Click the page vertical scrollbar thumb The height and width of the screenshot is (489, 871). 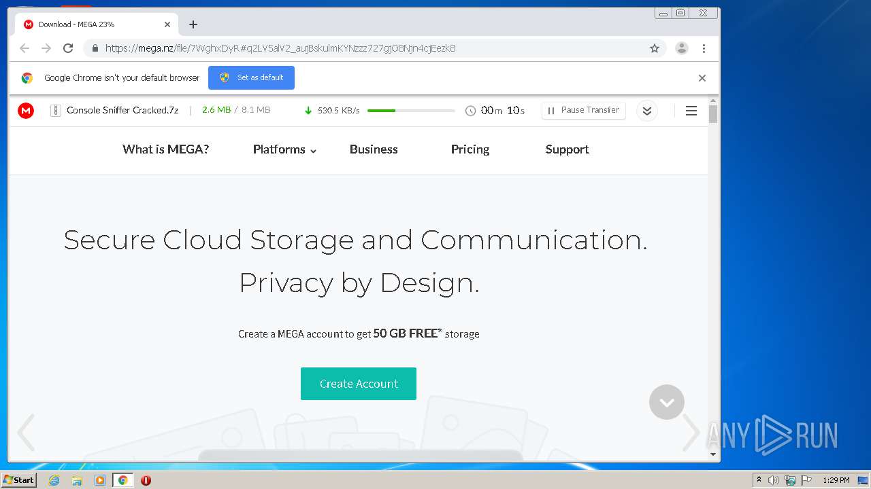[713, 113]
